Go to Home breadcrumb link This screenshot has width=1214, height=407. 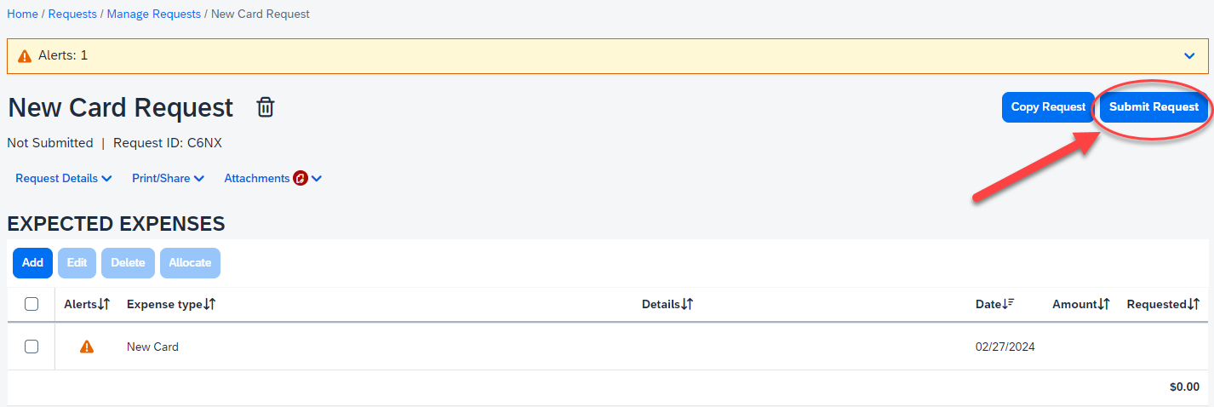click(x=22, y=14)
